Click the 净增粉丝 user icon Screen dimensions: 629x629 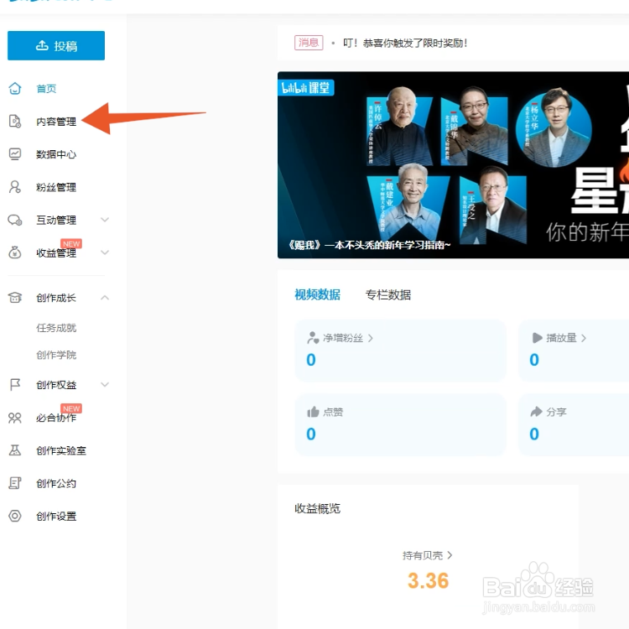pyautogui.click(x=313, y=338)
